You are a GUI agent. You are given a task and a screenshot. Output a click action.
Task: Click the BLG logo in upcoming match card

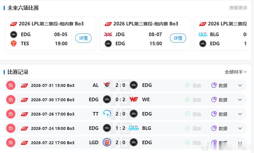203,35
